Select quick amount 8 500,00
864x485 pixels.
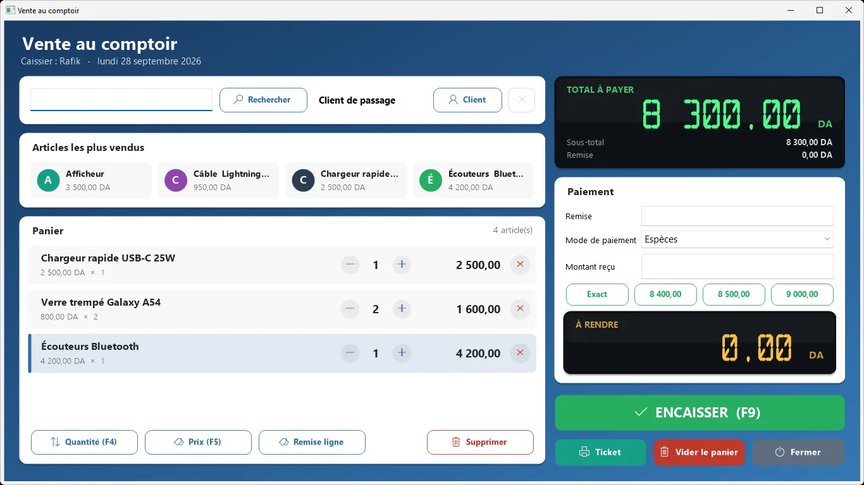(x=734, y=294)
